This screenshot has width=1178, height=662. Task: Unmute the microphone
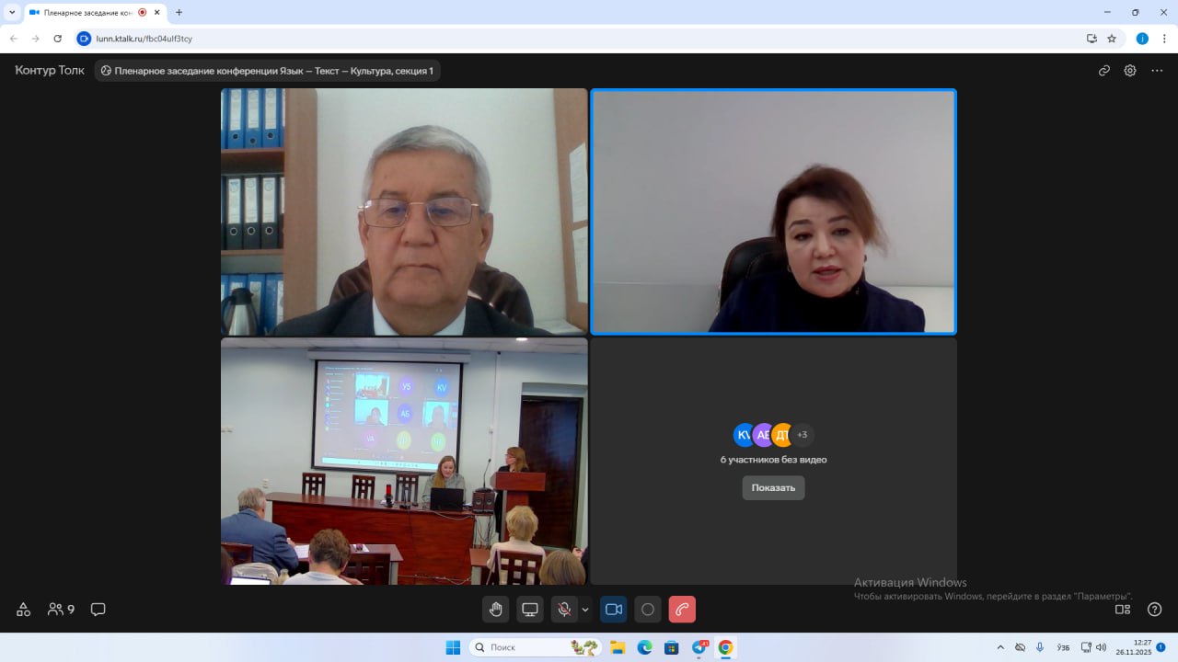pos(564,610)
